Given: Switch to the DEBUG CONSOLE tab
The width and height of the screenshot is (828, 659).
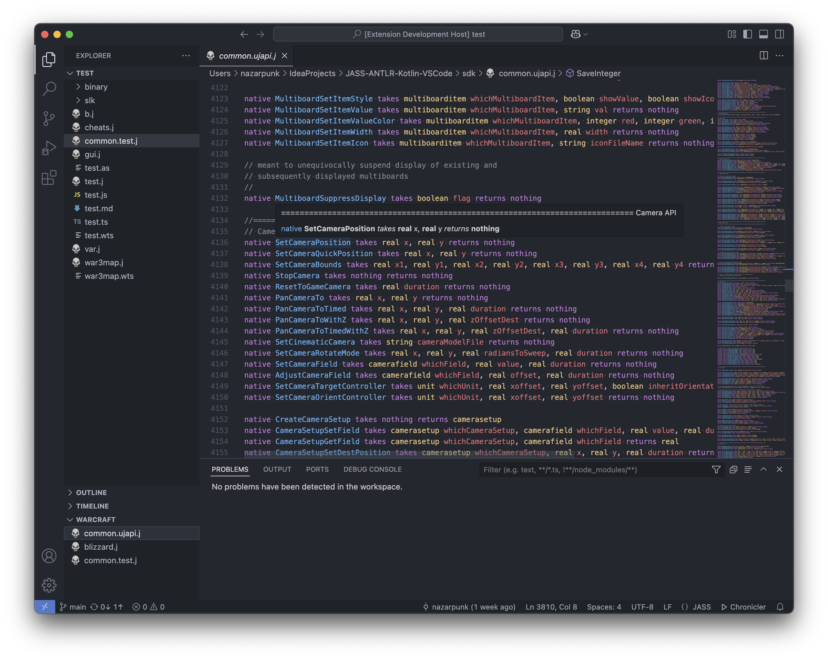Looking at the screenshot, I should pyautogui.click(x=372, y=470).
